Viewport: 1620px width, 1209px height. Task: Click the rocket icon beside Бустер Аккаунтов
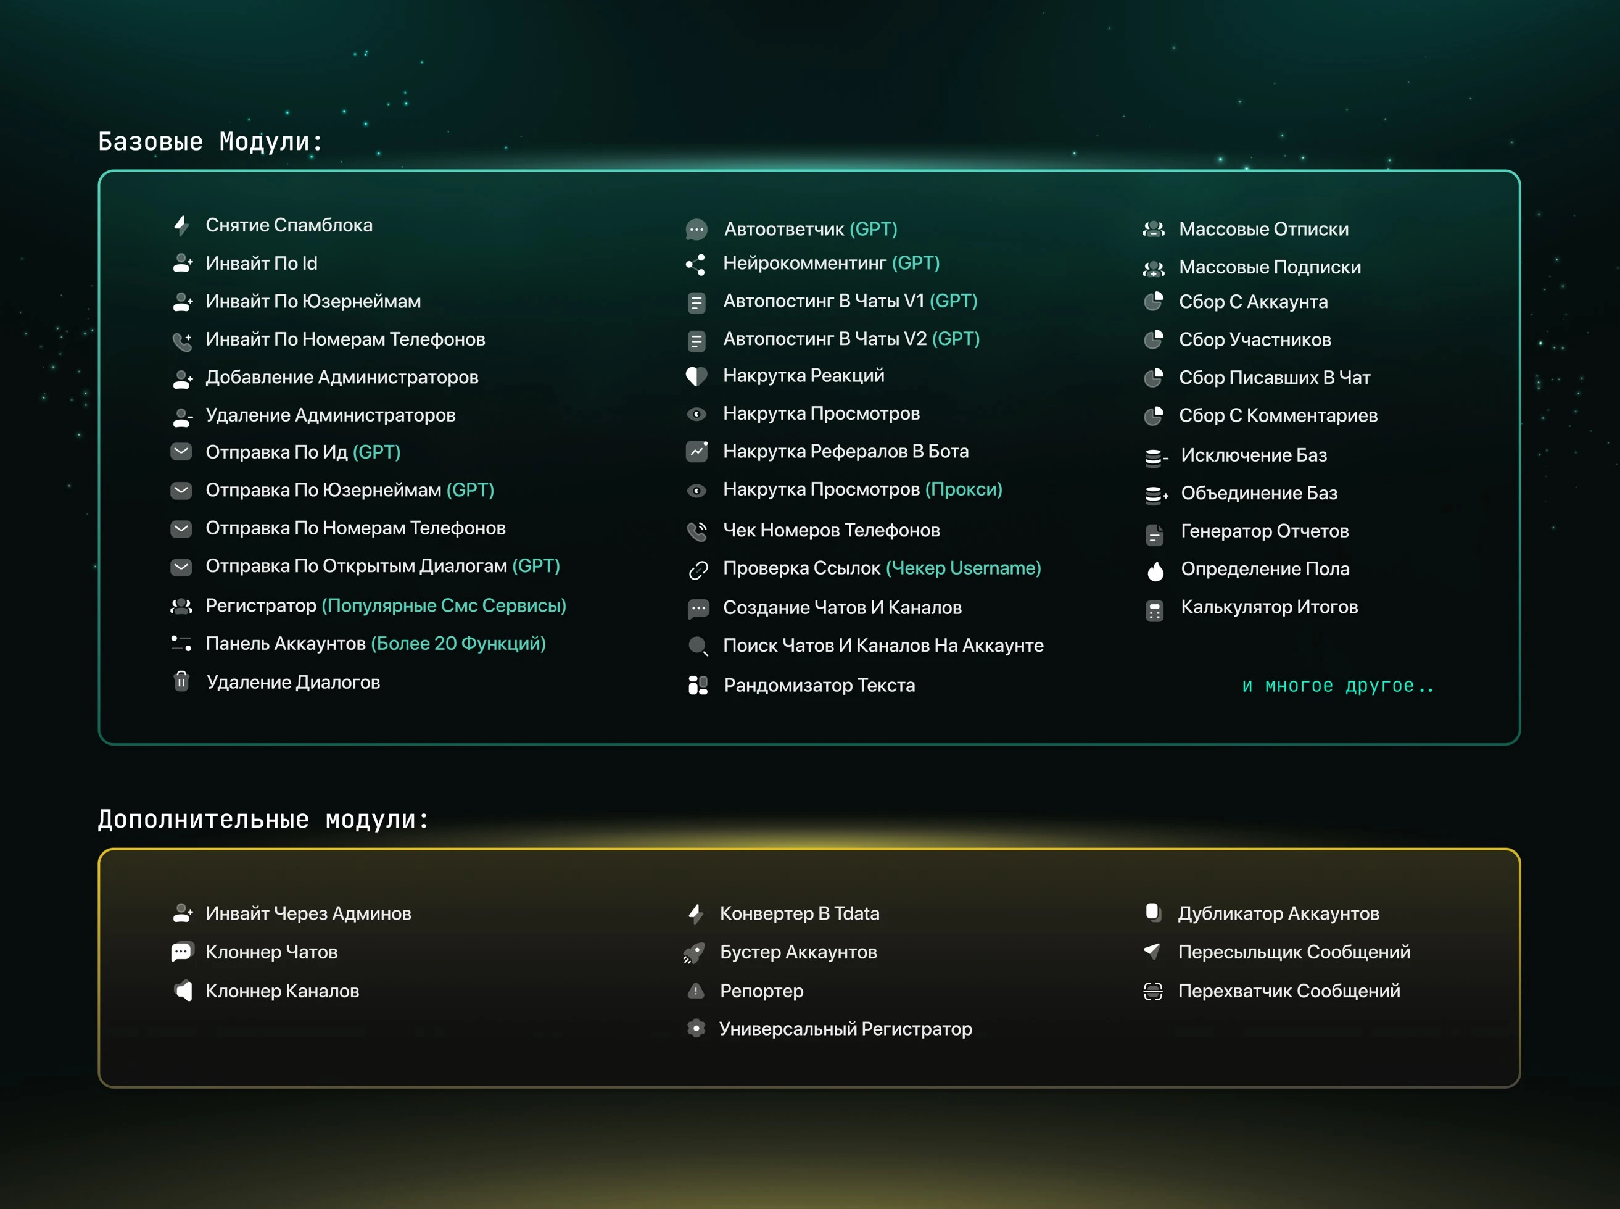click(x=693, y=952)
